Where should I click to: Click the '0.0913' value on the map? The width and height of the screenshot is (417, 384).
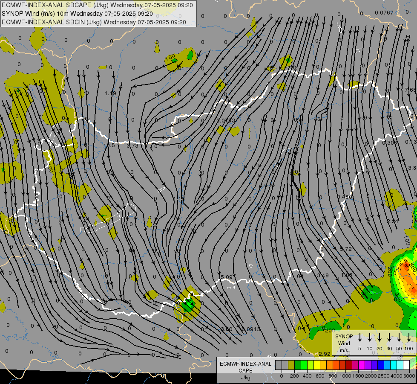click(251, 329)
